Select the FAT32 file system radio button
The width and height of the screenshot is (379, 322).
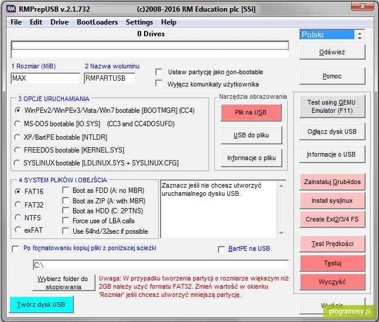click(18, 205)
